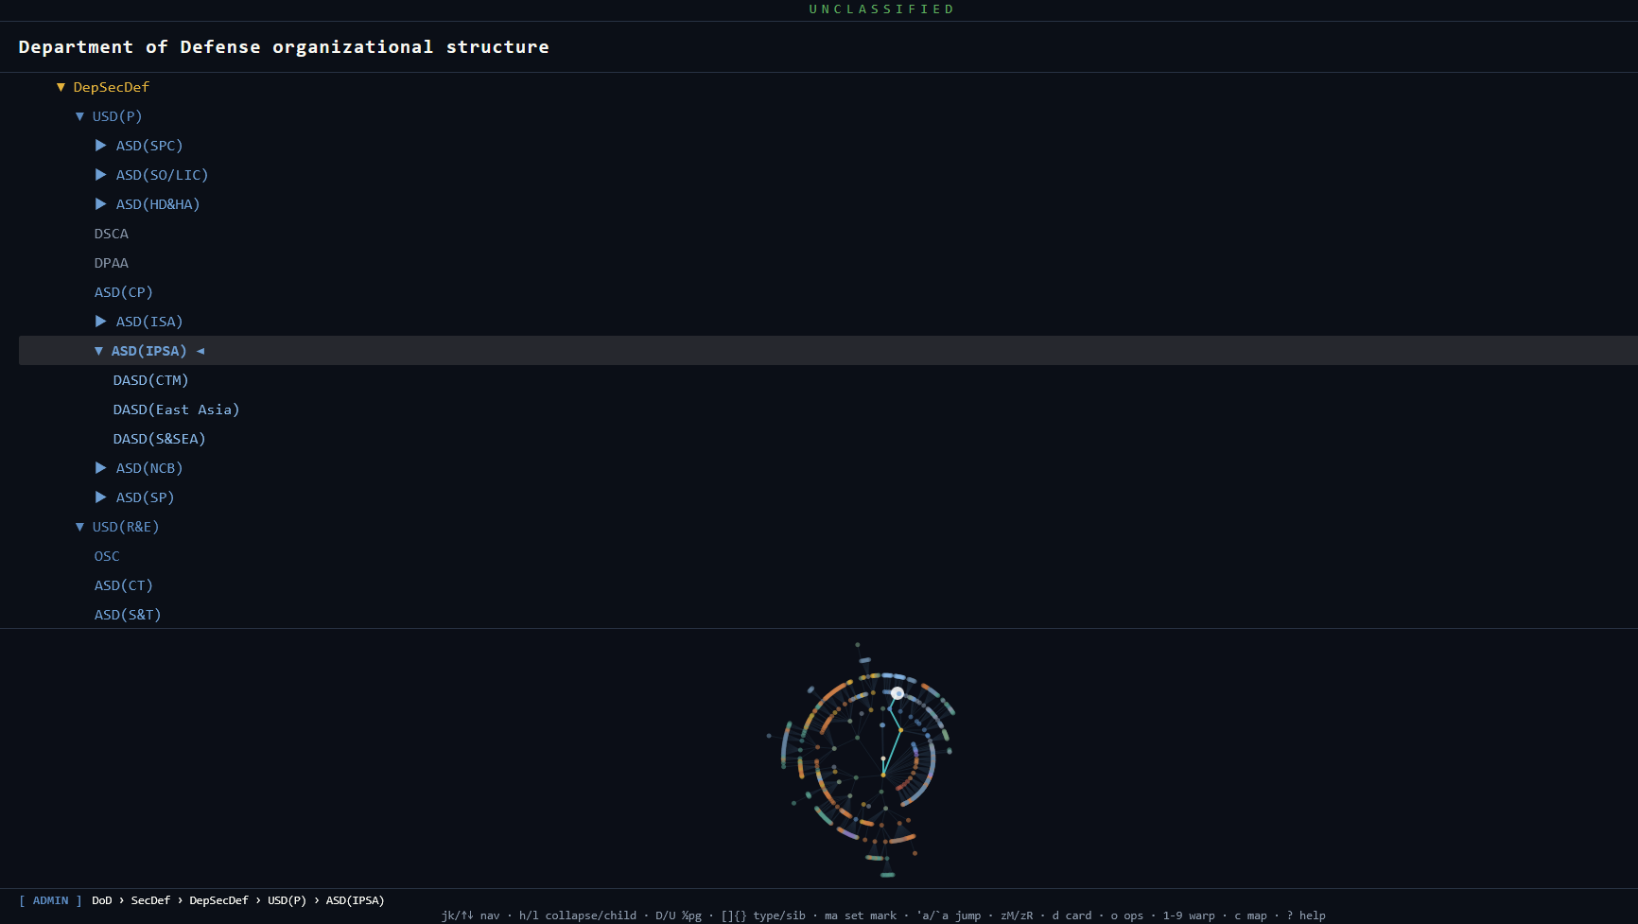
Task: Click the ADMIN role badge
Action: pyautogui.click(x=50, y=900)
